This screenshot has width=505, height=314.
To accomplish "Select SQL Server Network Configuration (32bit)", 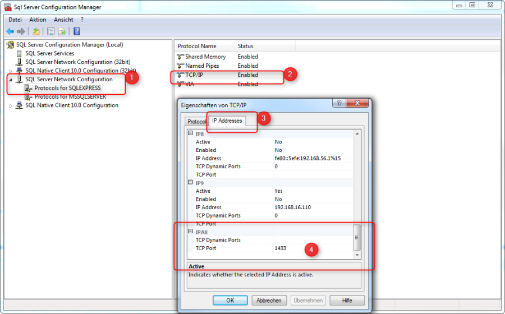I will [78, 62].
